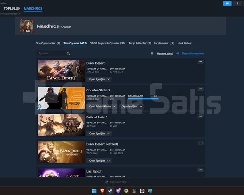Open Discord from the taskbar
The width and height of the screenshot is (244, 195).
click(118, 191)
